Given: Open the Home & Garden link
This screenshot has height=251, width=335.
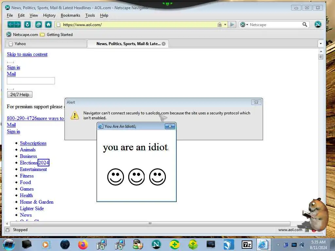Looking at the screenshot, I should pyautogui.click(x=37, y=202).
